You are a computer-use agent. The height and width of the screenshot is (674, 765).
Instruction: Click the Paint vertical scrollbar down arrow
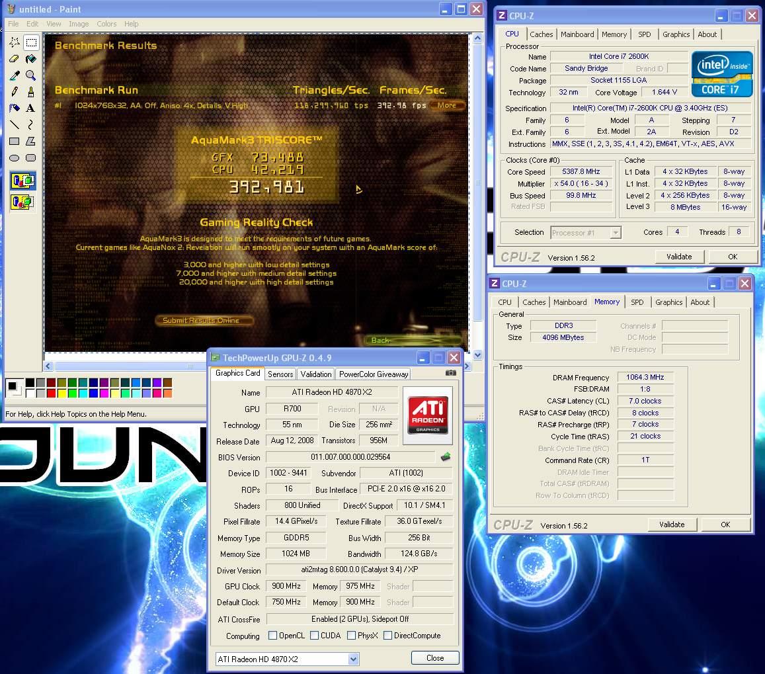(x=477, y=355)
